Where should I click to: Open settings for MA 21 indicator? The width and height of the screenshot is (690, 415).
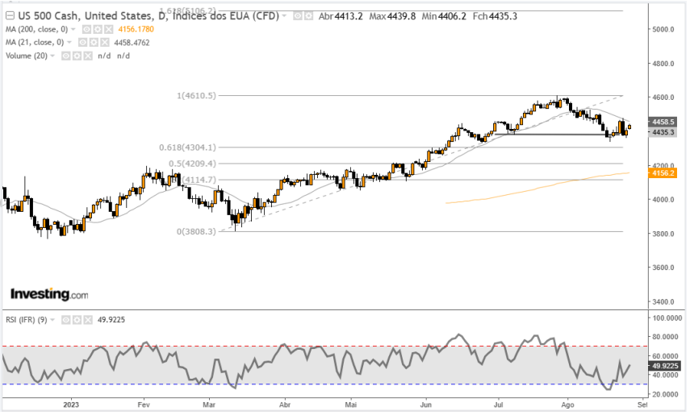coord(95,42)
